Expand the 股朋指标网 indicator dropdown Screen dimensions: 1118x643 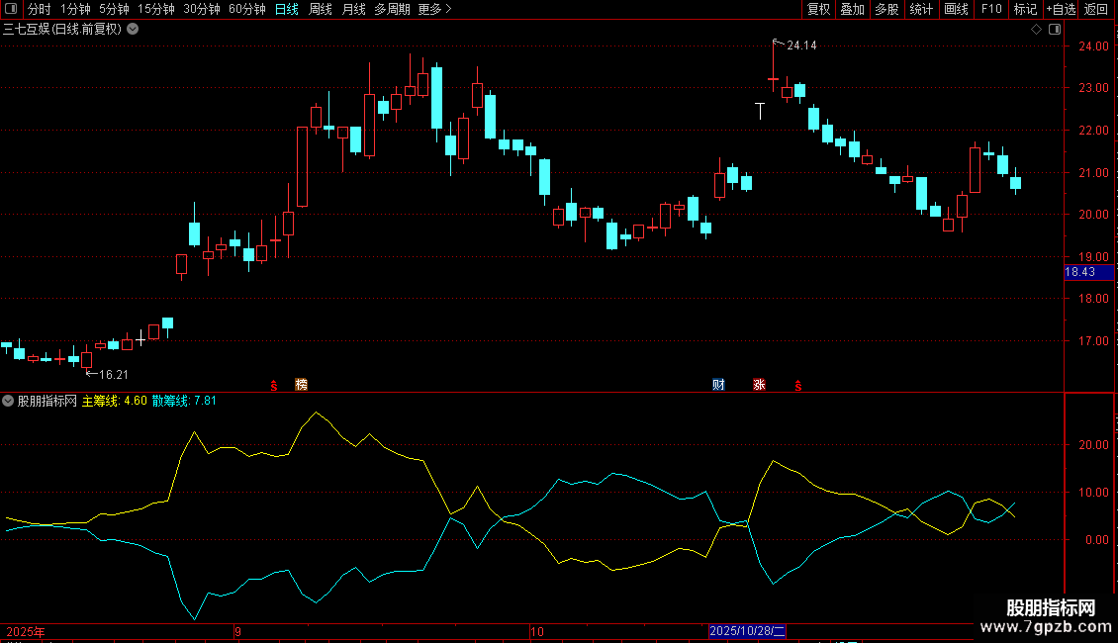(8, 401)
